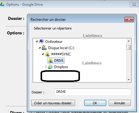Click the #####SYNC folder icon
The width and height of the screenshot is (139, 113).
[47, 54]
